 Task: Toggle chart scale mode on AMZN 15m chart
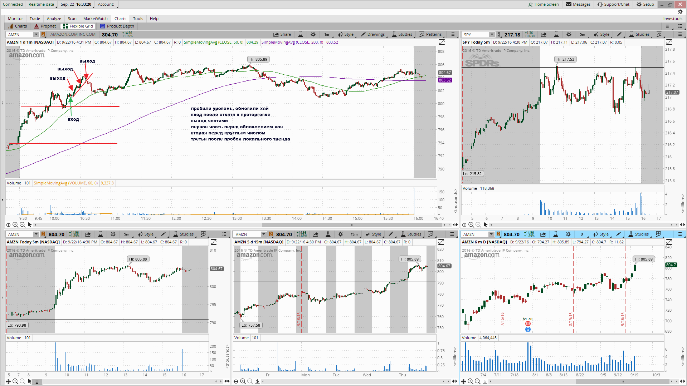(x=441, y=242)
